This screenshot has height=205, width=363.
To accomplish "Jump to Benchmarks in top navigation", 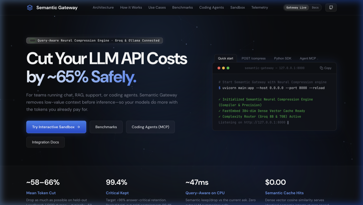I will [x=182, y=8].
